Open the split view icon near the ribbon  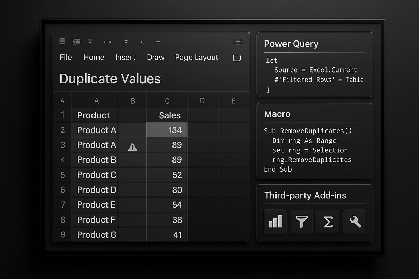(238, 41)
